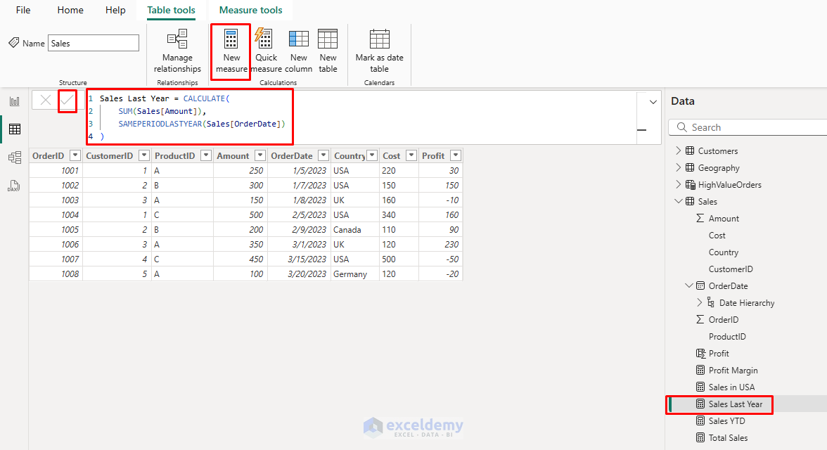Click the cell with OrderID 1004
The width and height of the screenshot is (827, 450).
tap(56, 214)
